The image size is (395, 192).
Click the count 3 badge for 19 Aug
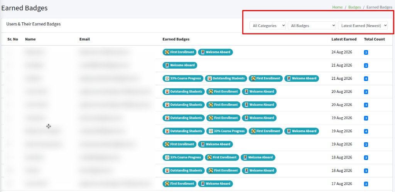coord(366,118)
